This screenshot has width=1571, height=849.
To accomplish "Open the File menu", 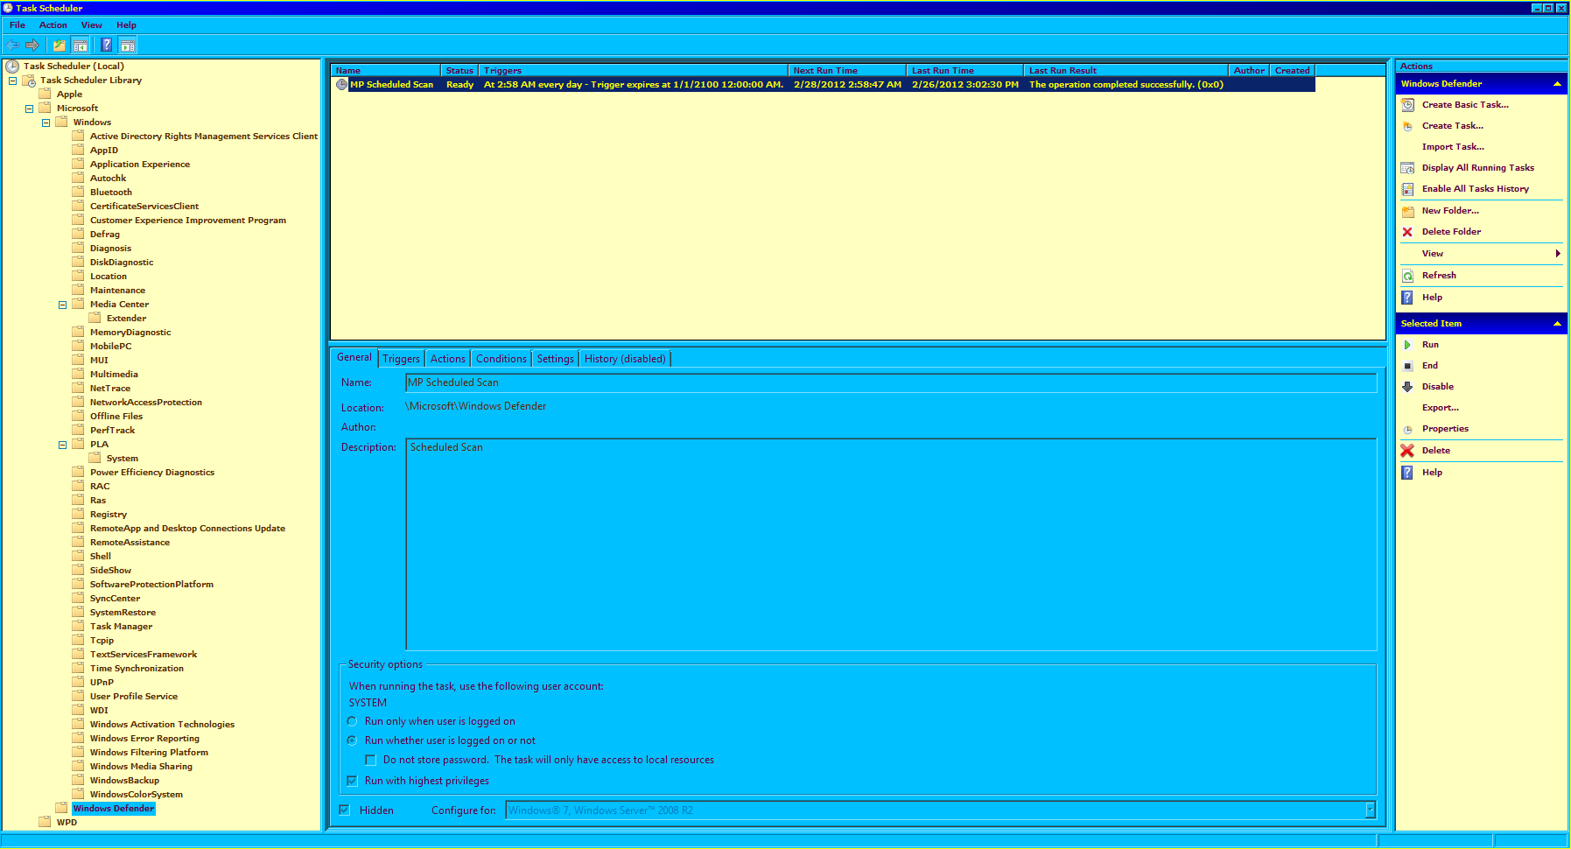I will 18,25.
